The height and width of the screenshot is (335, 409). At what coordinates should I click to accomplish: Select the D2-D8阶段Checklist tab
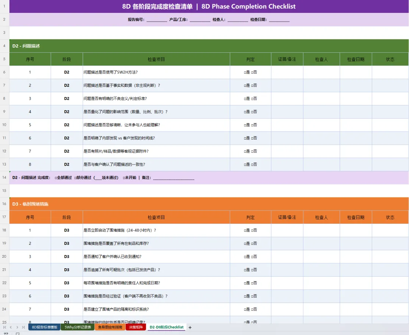click(166, 327)
